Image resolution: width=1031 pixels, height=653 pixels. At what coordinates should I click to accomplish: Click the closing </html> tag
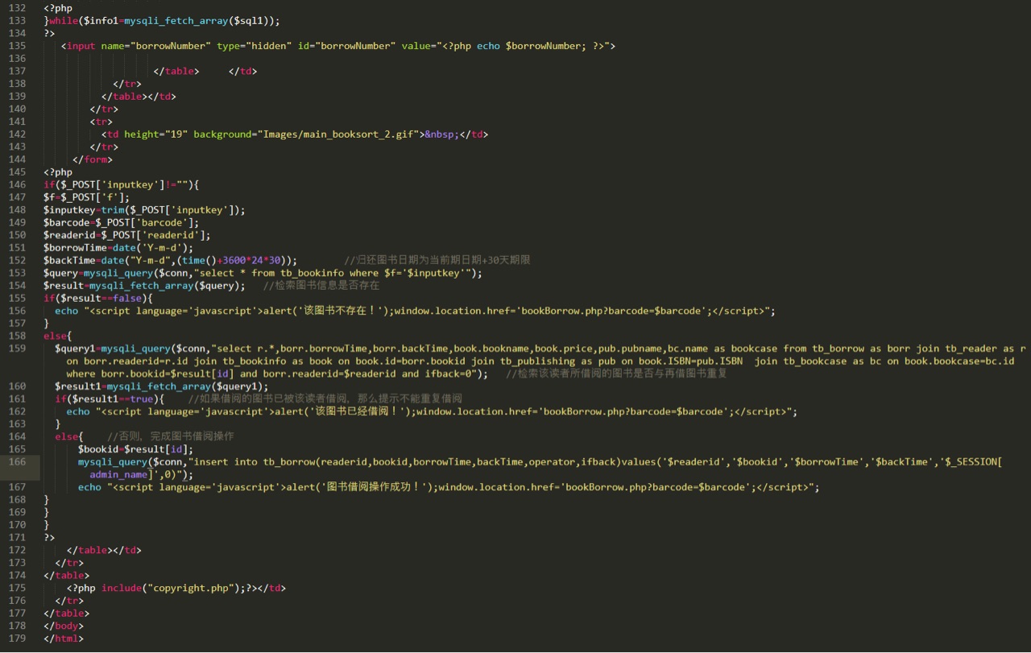click(64, 639)
